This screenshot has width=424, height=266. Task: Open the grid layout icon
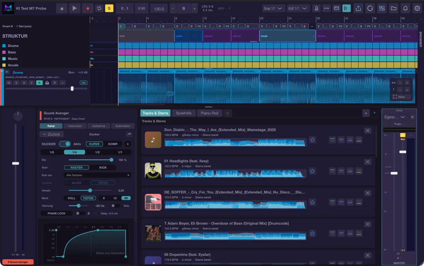point(382,8)
